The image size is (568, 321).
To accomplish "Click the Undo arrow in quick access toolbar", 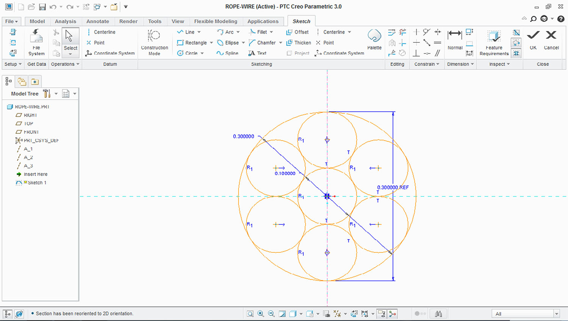I will 53,7.
